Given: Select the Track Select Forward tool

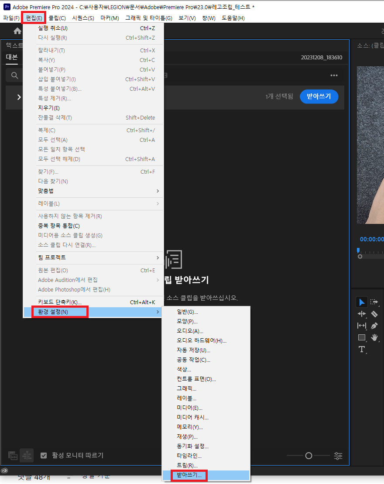Looking at the screenshot, I should pyautogui.click(x=374, y=302).
